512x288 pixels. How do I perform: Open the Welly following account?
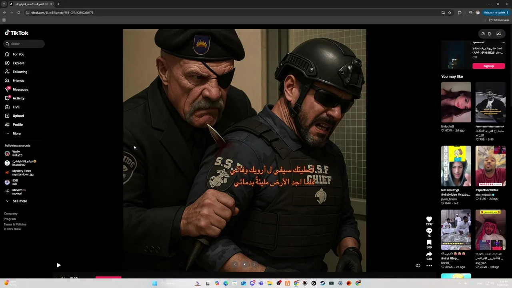[14, 154]
